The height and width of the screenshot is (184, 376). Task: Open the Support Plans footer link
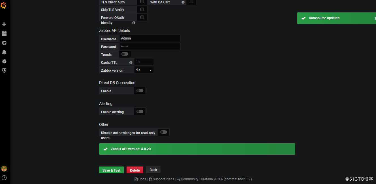point(162,179)
